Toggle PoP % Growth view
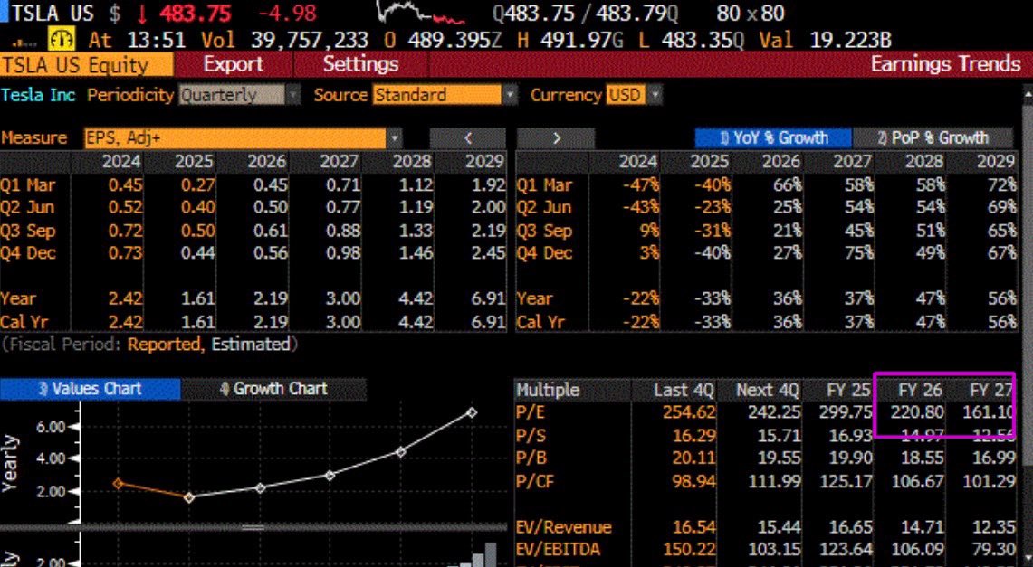This screenshot has width=1033, height=567. click(932, 138)
